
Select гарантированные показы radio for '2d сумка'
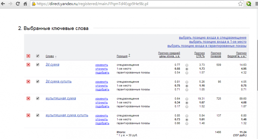tap(187, 73)
